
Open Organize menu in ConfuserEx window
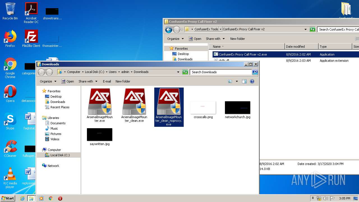click(175, 39)
